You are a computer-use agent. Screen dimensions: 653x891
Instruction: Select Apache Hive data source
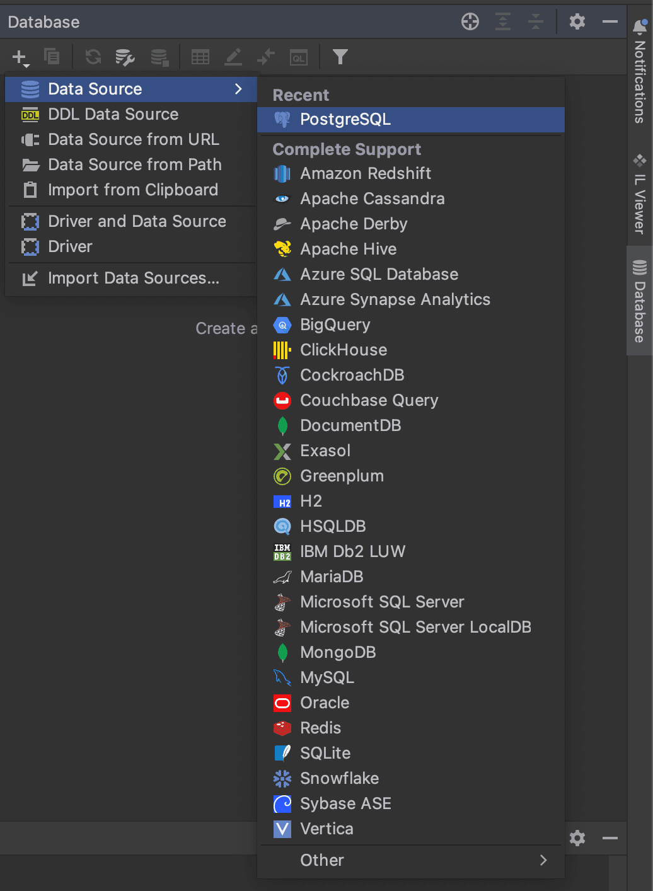[411, 249]
